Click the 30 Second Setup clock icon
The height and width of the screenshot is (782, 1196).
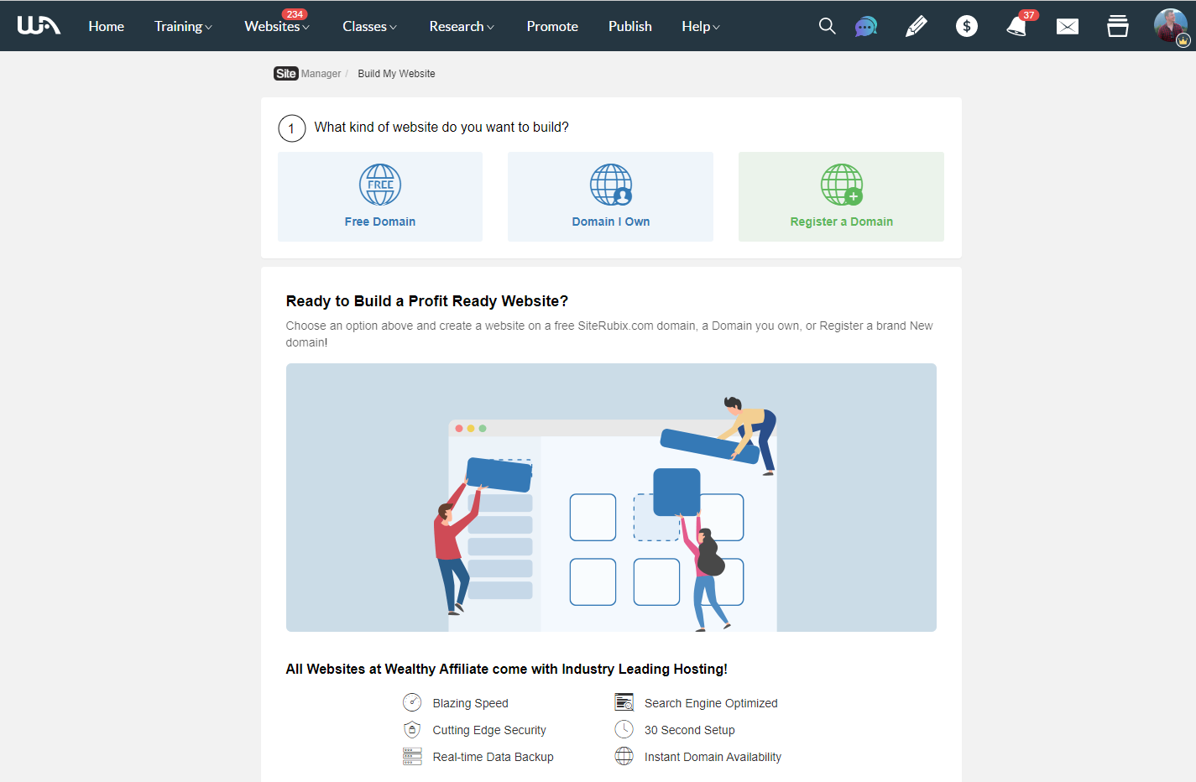pyautogui.click(x=624, y=729)
